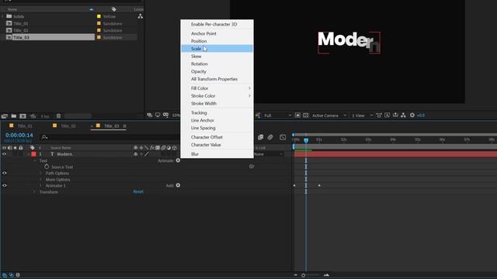Viewport: 497px width, 279px height.
Task: Create a new folder in Project panel
Action: [x=14, y=116]
